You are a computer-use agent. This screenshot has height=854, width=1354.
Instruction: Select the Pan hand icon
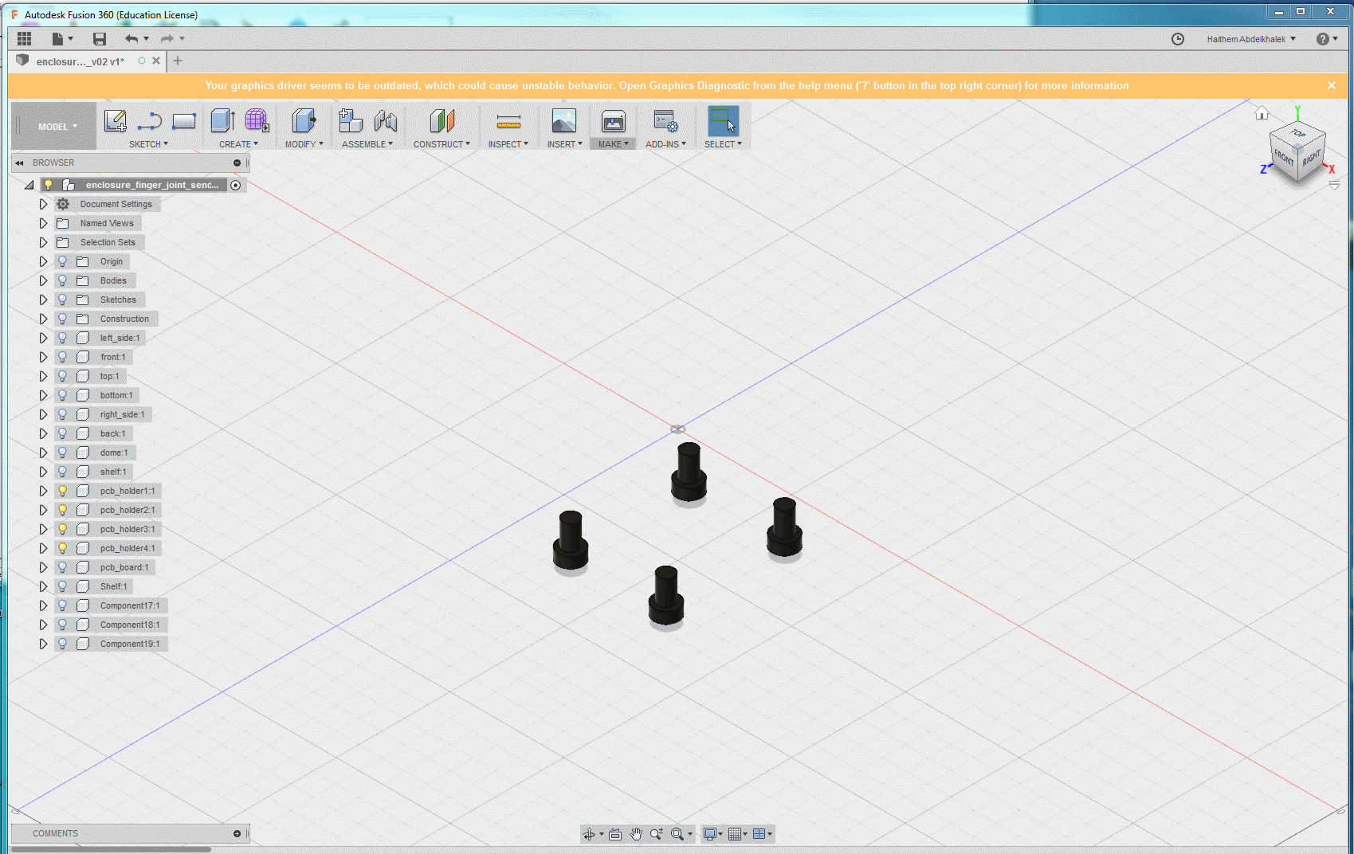coord(635,834)
